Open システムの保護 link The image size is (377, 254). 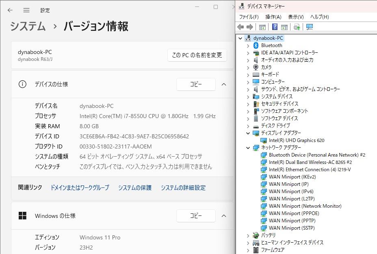134,187
